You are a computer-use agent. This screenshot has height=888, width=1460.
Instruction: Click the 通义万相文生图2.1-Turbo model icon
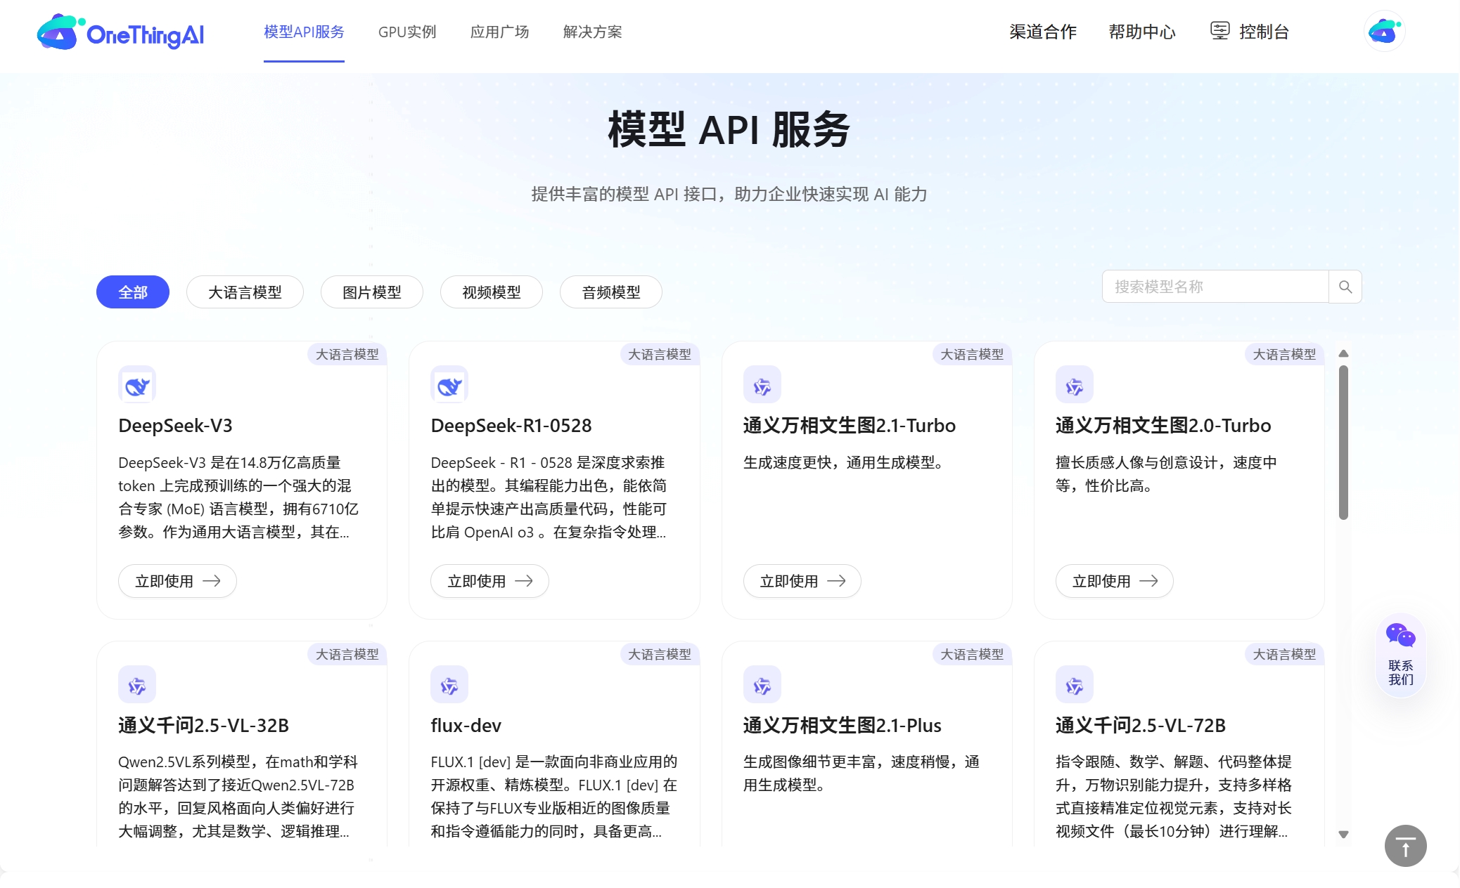tap(761, 384)
